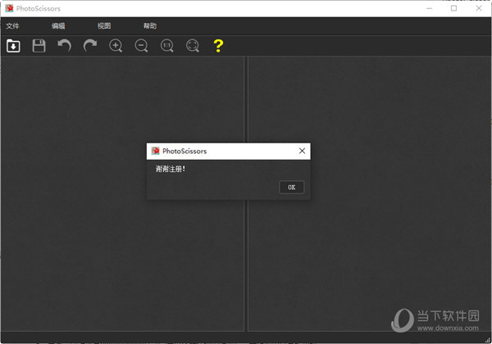The height and width of the screenshot is (344, 492).
Task: Redo the last action
Action: (90, 46)
